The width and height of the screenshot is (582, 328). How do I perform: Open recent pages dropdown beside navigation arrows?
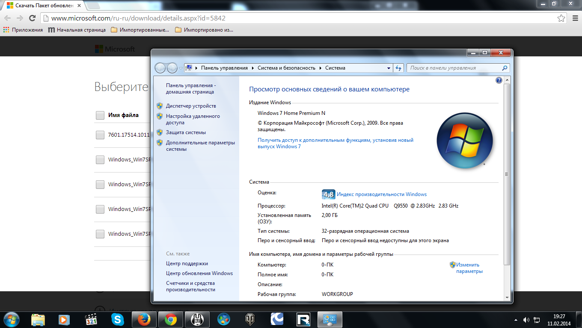(181, 68)
